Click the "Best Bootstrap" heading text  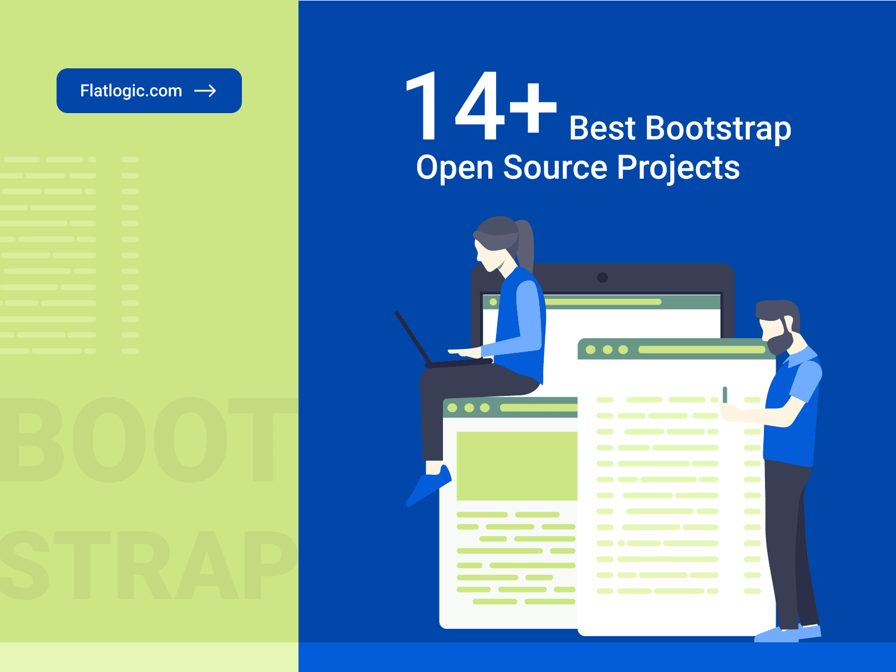[x=680, y=128]
